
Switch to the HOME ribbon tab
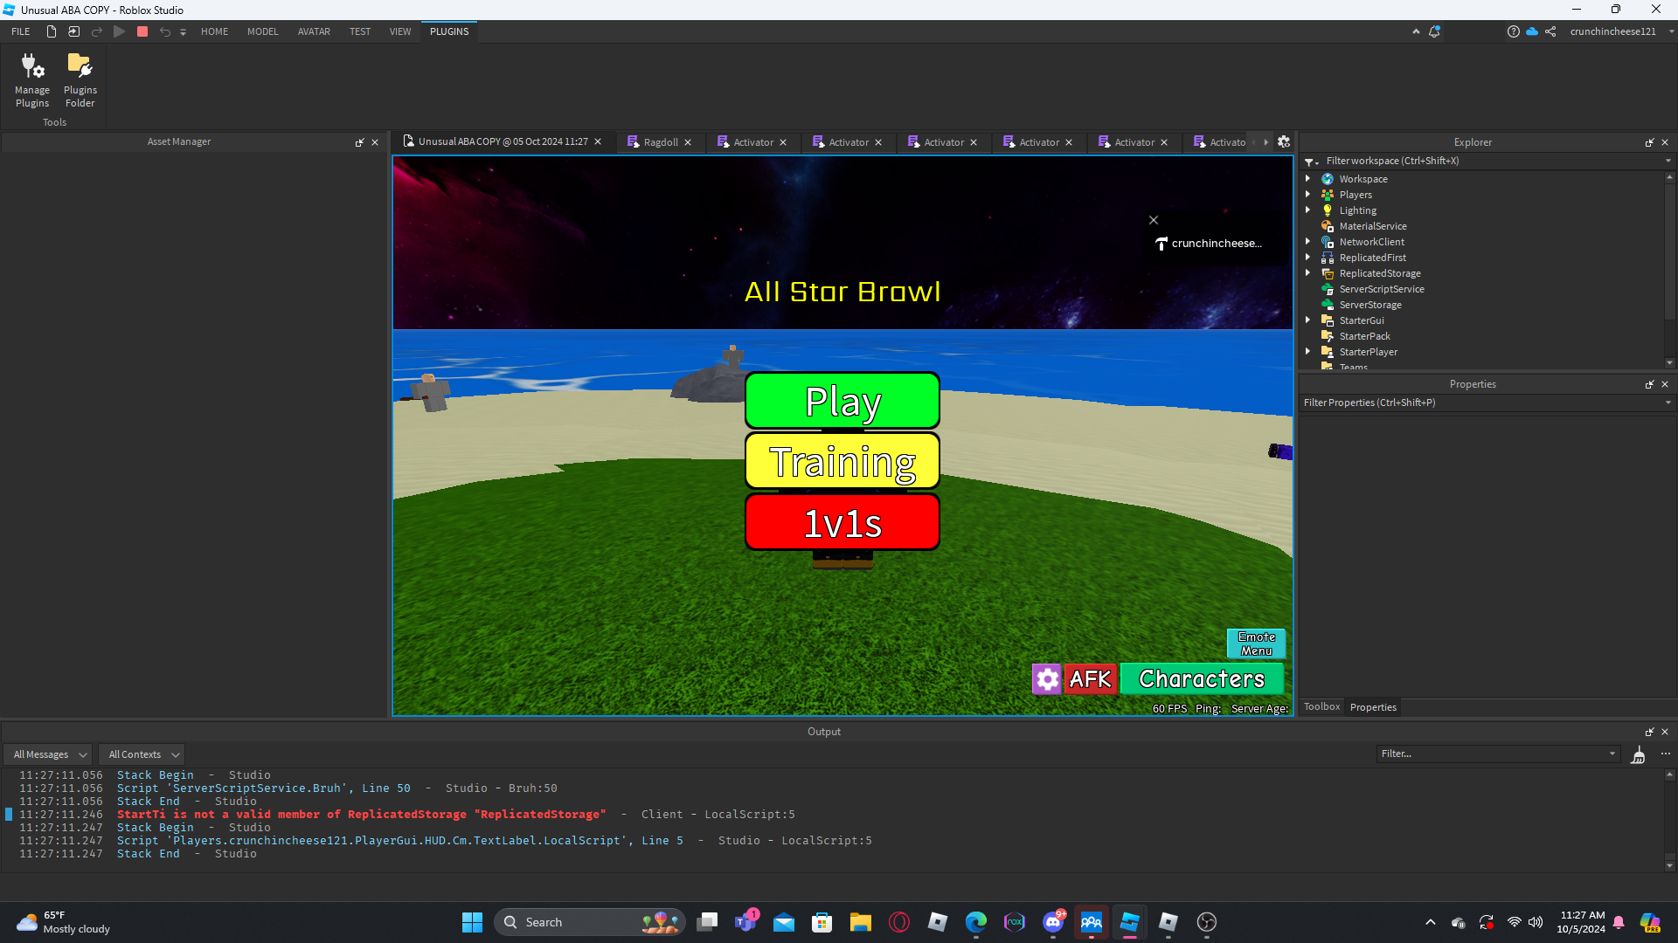[214, 31]
